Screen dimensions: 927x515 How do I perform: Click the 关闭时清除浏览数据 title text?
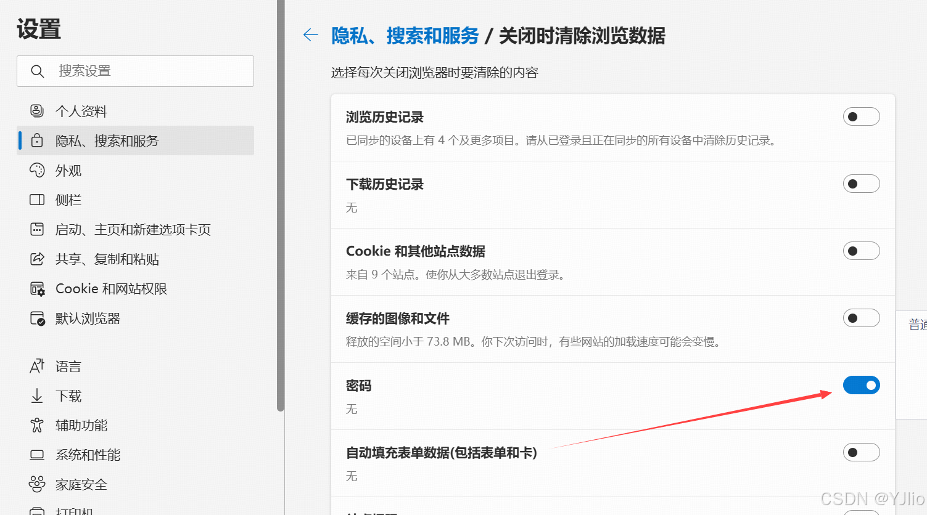tap(582, 36)
